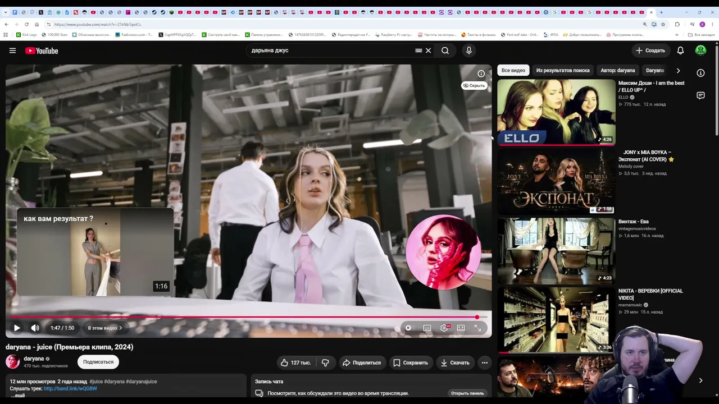This screenshot has height=404, width=719.
Task: Enter fullscreen mode in the player
Action: [477, 328]
